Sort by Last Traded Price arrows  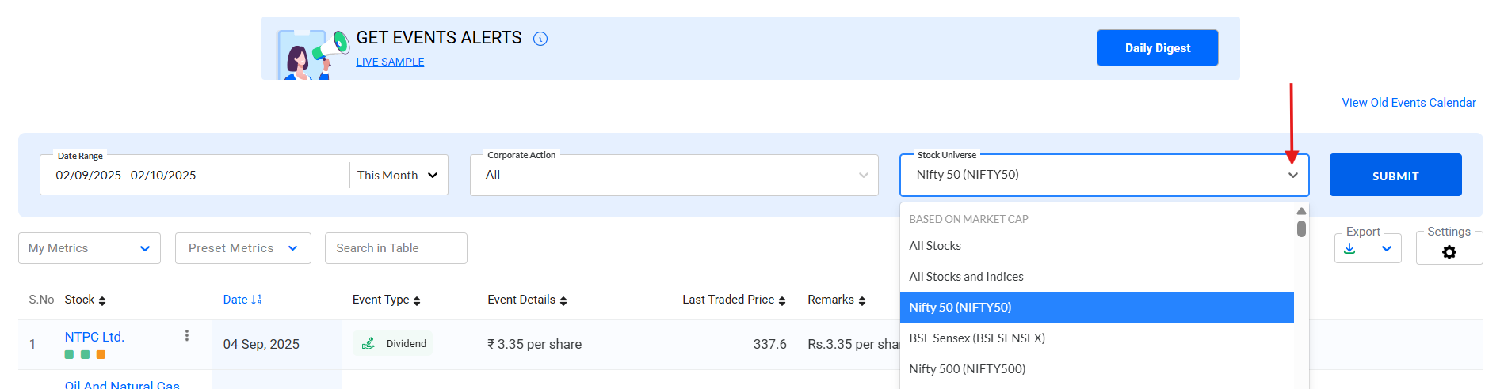pyautogui.click(x=782, y=300)
